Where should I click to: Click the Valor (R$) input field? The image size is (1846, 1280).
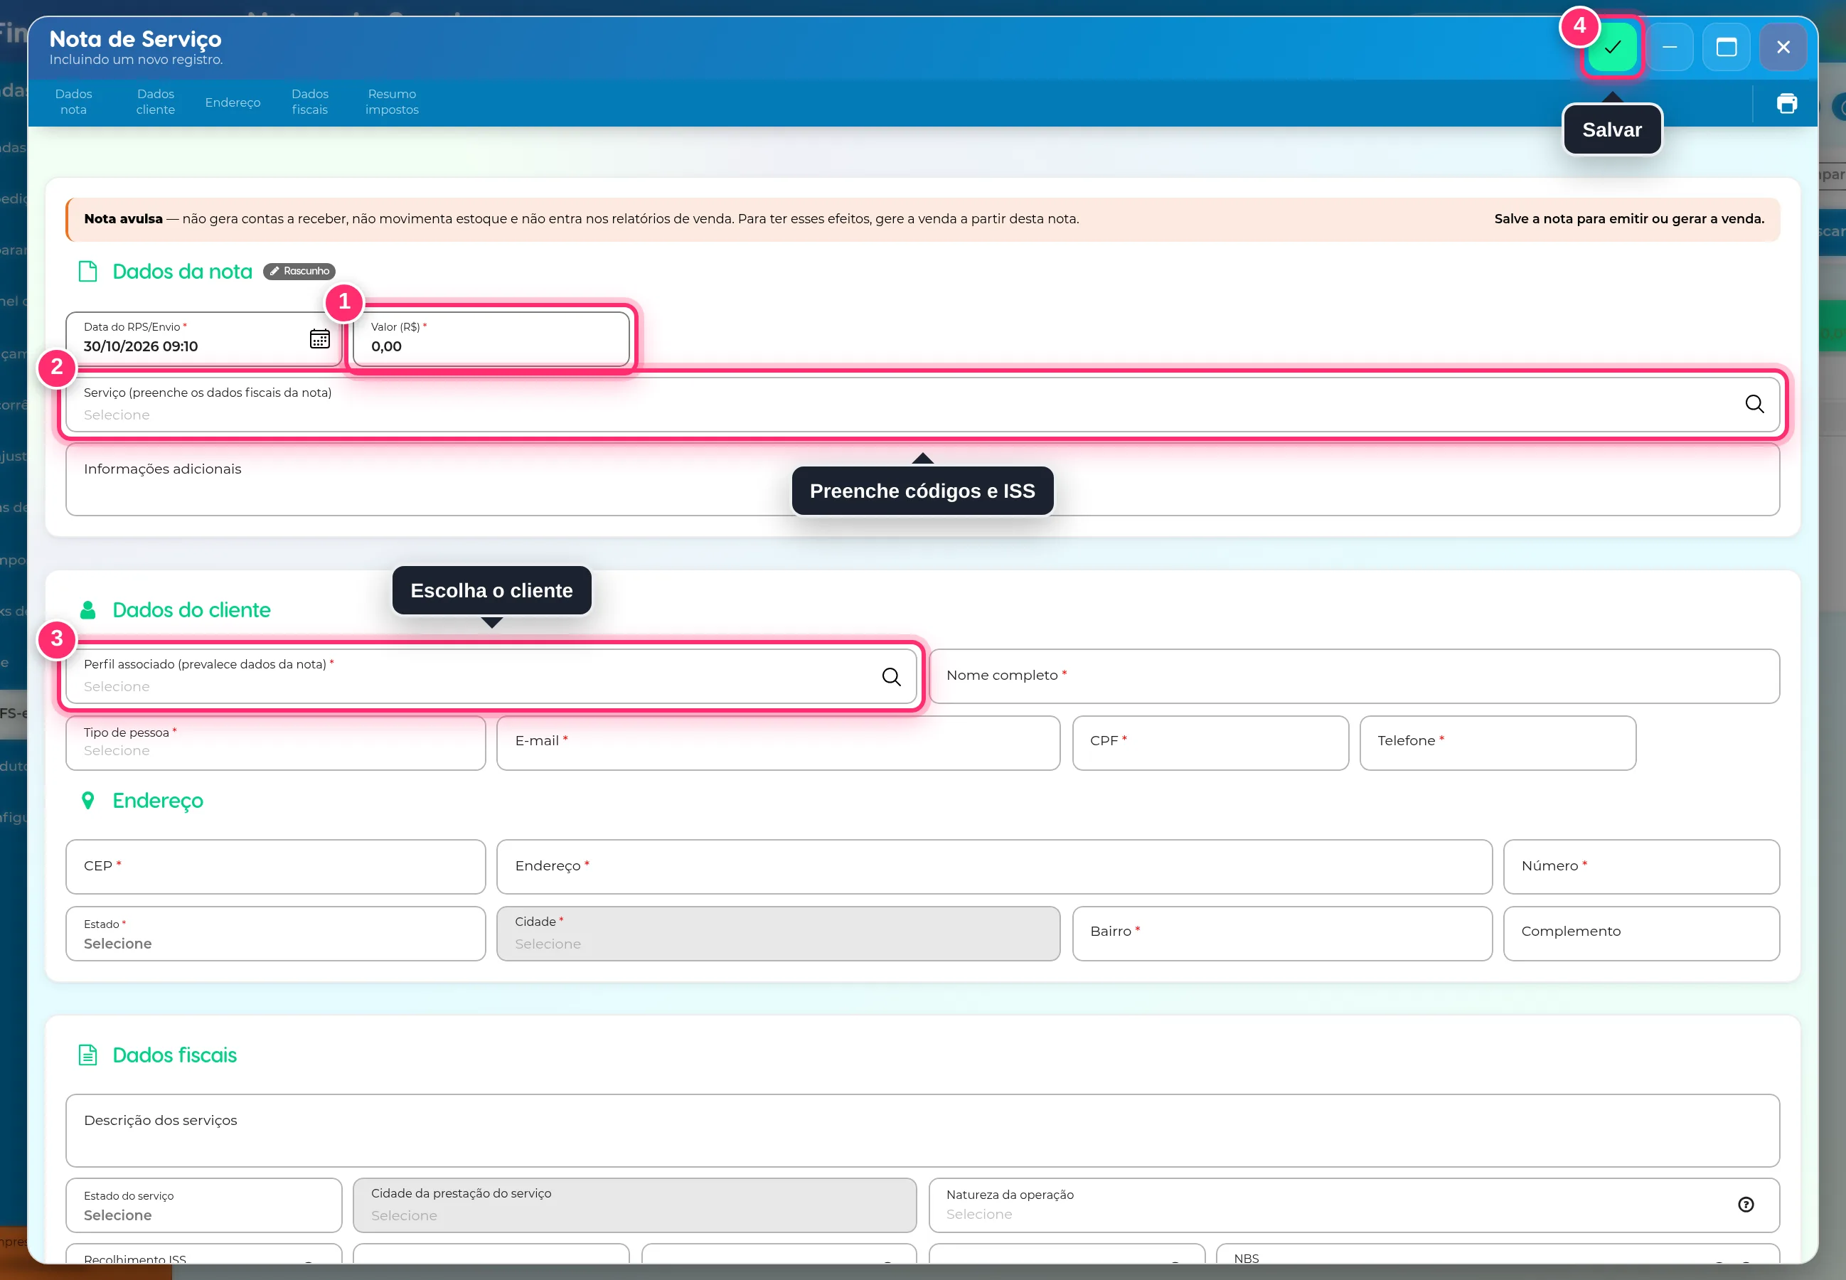491,339
